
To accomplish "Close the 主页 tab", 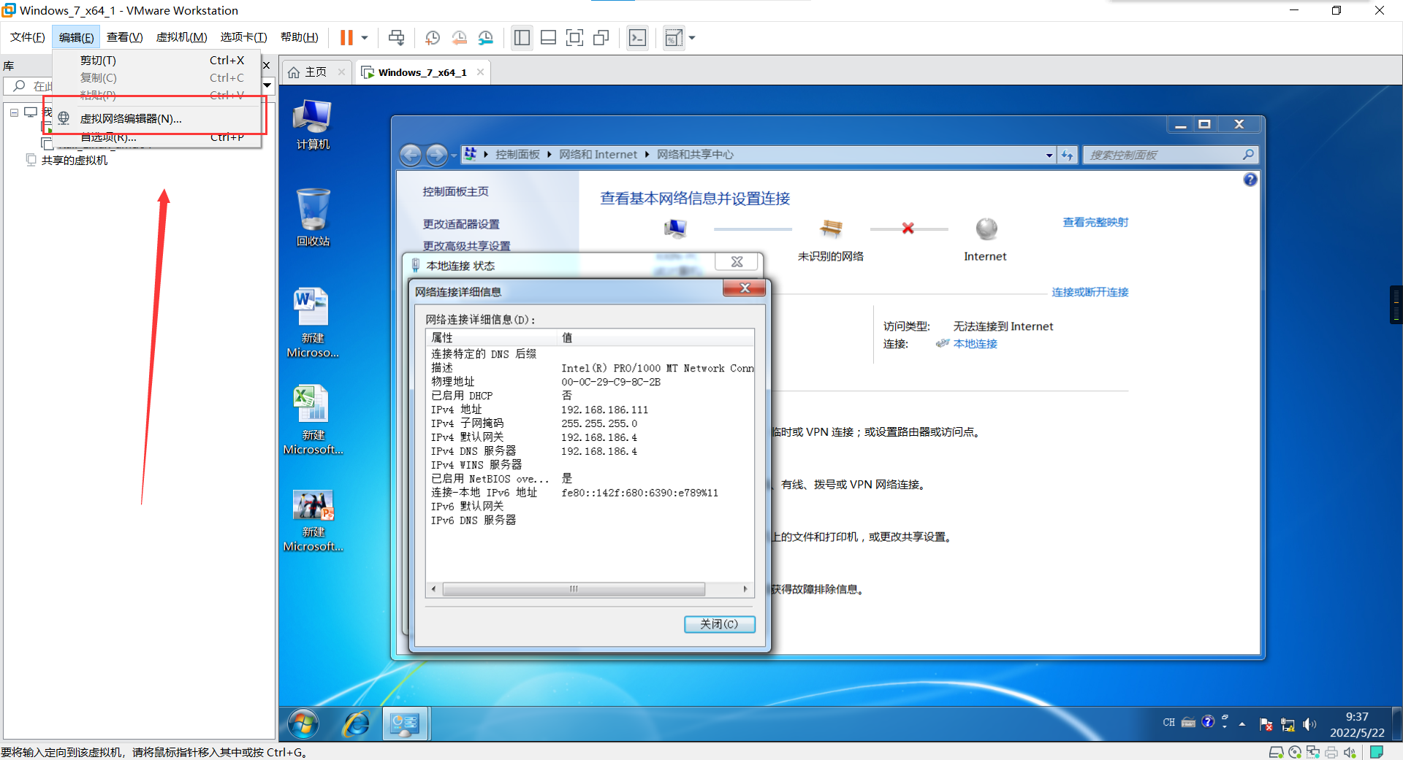I will coord(341,72).
